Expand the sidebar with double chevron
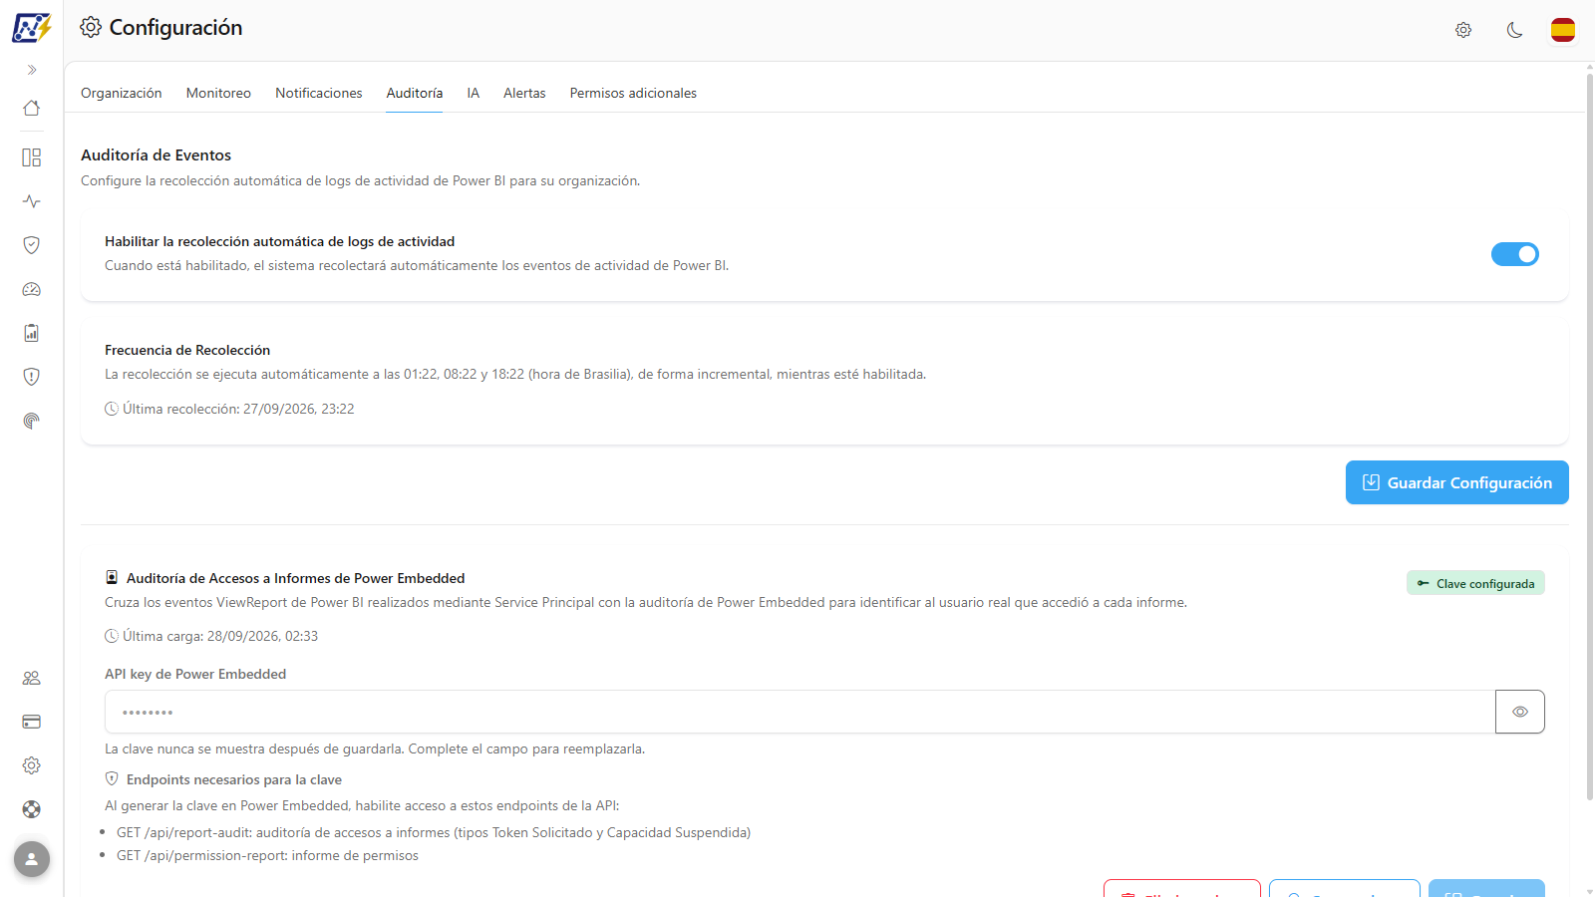Screen dimensions: 1595x897 (32, 70)
